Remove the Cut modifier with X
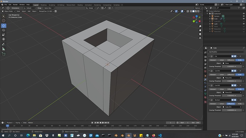Viewport: 246px width, 138px height. click(240, 56)
